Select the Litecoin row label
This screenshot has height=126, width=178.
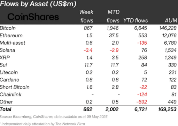click(9, 72)
